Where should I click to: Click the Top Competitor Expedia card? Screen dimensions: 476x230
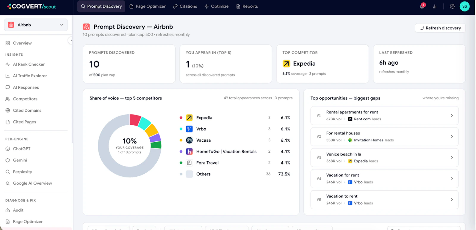point(322,64)
